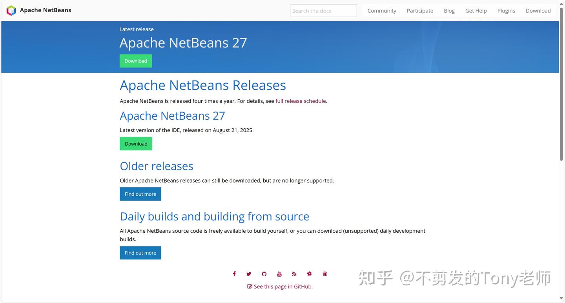Image resolution: width=565 pixels, height=303 pixels.
Task: Click Download button under Latest version text
Action: point(136,144)
